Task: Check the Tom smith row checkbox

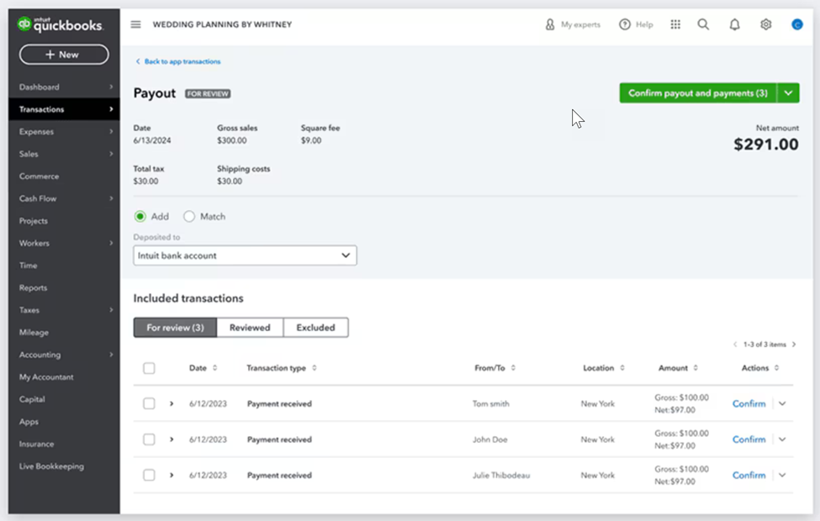Action: pyautogui.click(x=149, y=403)
